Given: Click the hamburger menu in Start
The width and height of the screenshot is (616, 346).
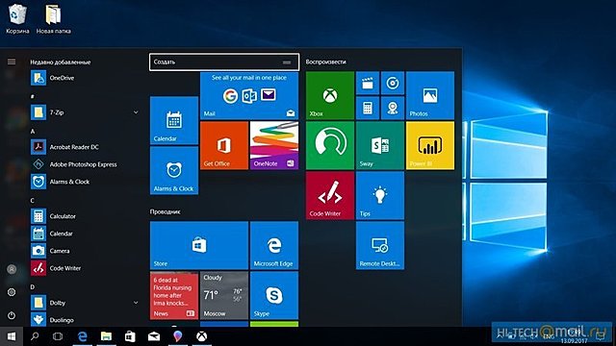Looking at the screenshot, I should [x=12, y=62].
